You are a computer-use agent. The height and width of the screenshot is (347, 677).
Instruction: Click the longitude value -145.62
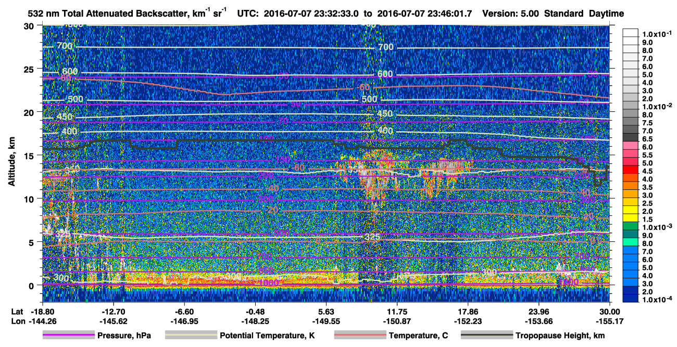(x=113, y=321)
